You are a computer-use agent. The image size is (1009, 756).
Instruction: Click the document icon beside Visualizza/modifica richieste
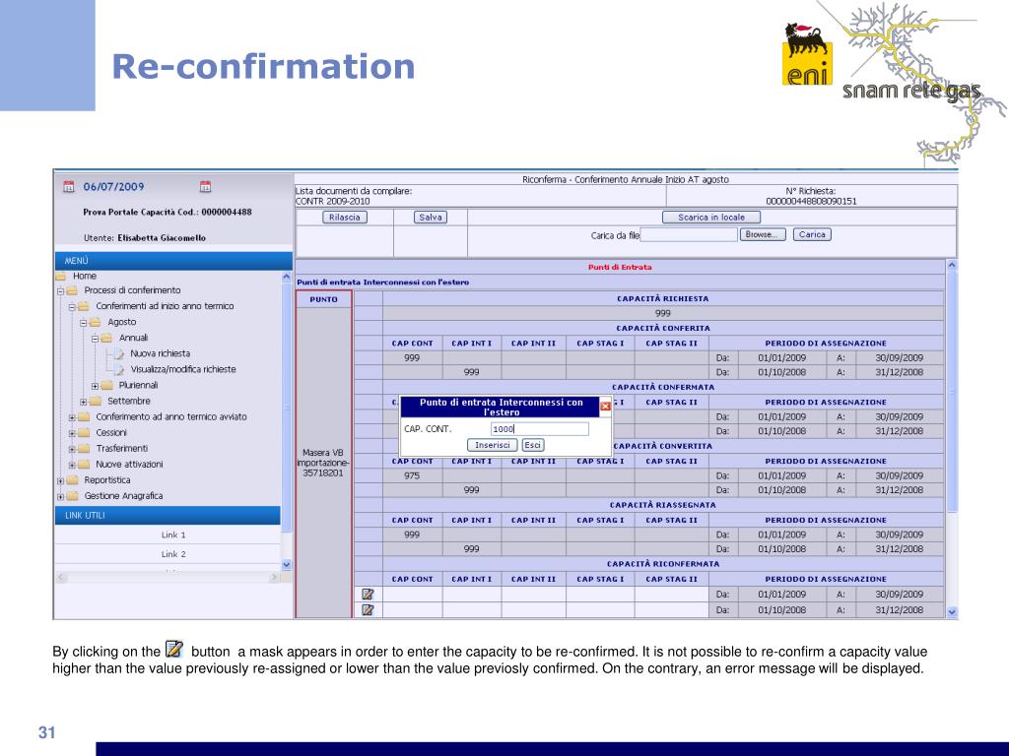(119, 370)
